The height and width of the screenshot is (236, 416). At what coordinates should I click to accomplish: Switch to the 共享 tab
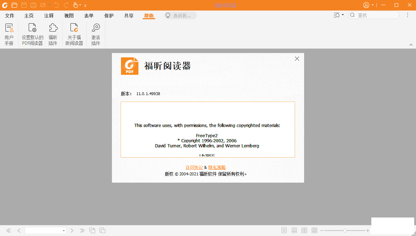click(x=129, y=16)
